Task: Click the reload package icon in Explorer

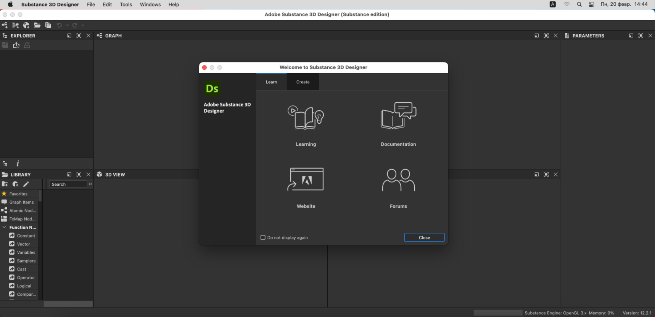Action: (27, 45)
